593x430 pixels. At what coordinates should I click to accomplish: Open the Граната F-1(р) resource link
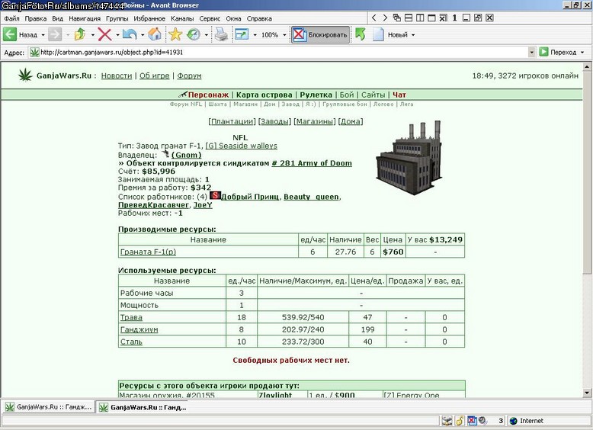click(x=148, y=252)
